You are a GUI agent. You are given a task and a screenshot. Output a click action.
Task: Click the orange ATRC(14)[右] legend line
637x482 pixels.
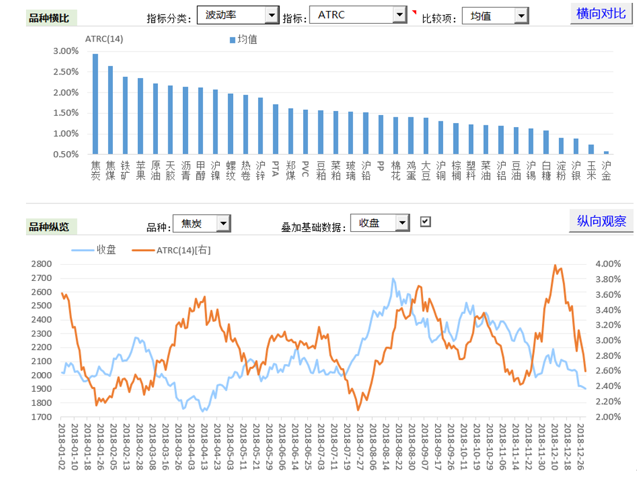(x=143, y=250)
